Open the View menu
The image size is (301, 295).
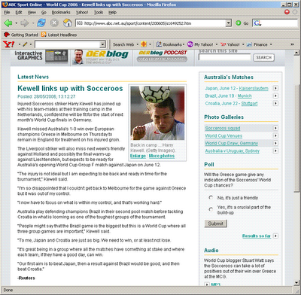32,12
